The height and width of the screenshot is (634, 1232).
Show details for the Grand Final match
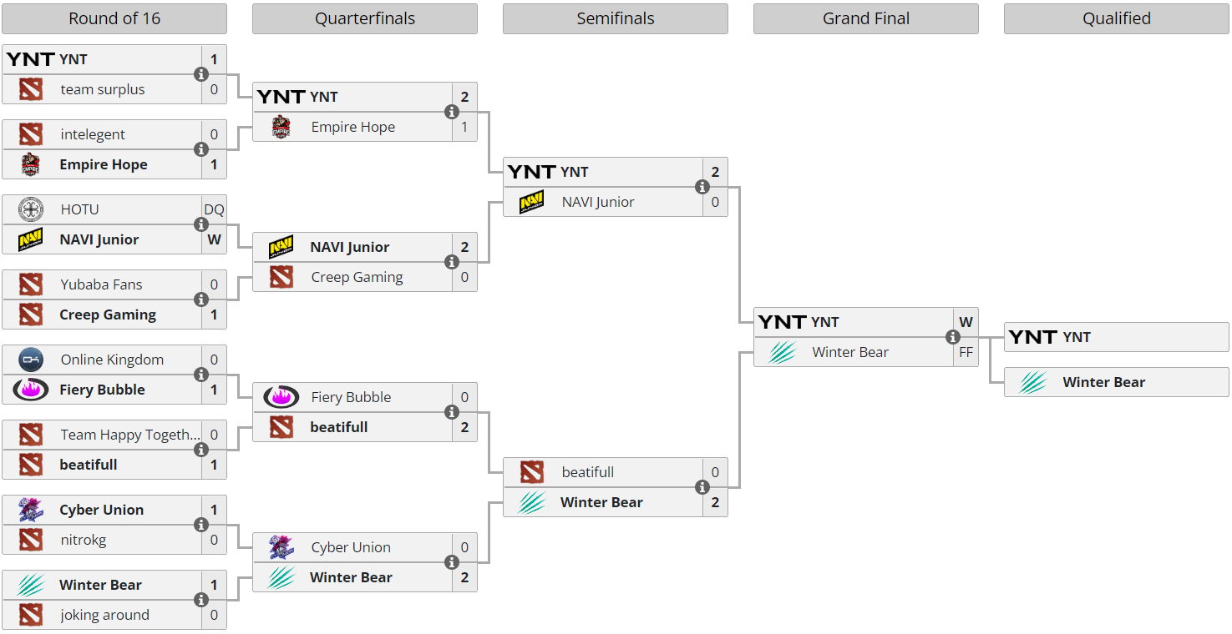point(953,337)
